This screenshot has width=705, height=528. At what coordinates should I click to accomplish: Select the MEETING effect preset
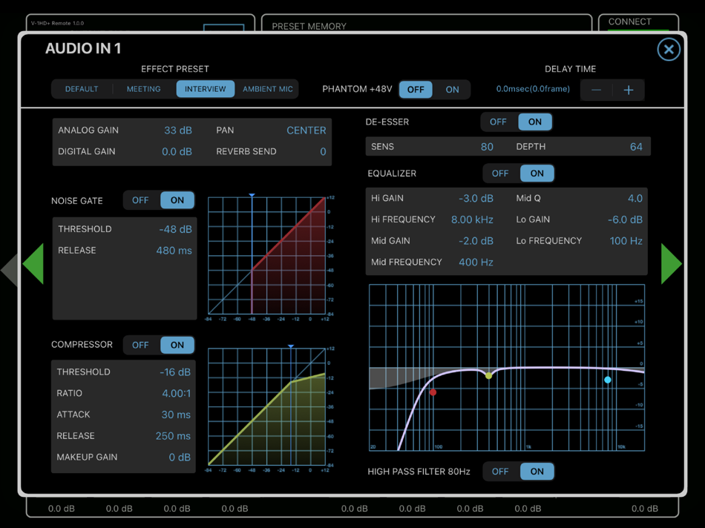[143, 89]
